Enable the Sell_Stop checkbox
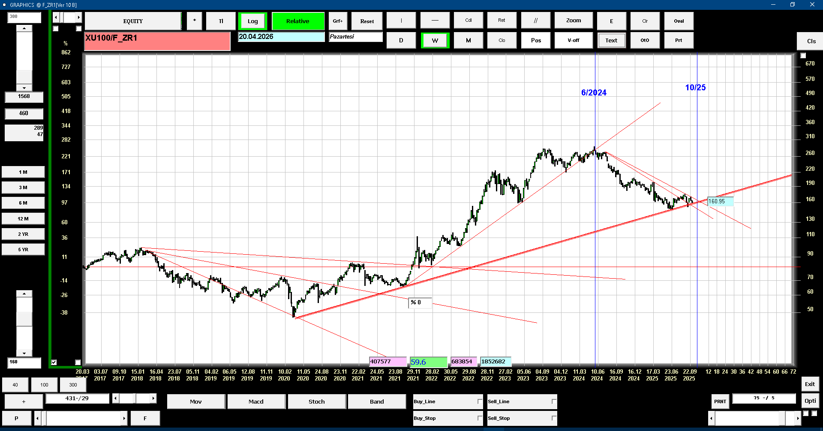 [x=554, y=418]
